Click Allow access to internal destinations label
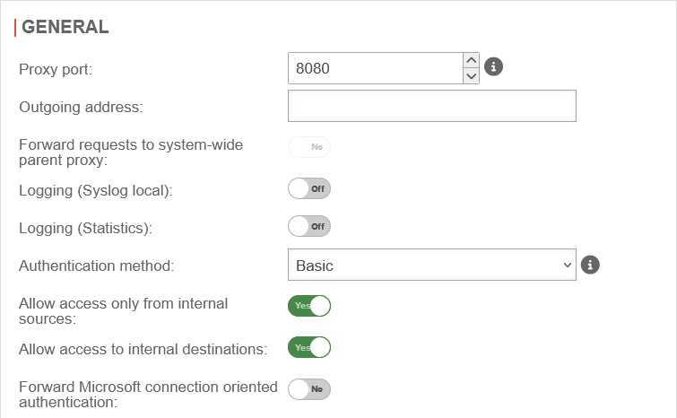The width and height of the screenshot is (677, 418). [x=143, y=349]
